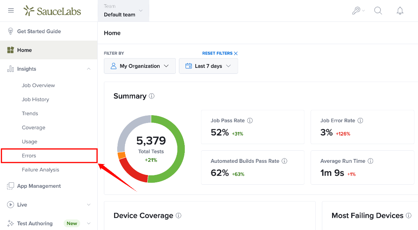Go to Job Overview page

pyautogui.click(x=38, y=85)
